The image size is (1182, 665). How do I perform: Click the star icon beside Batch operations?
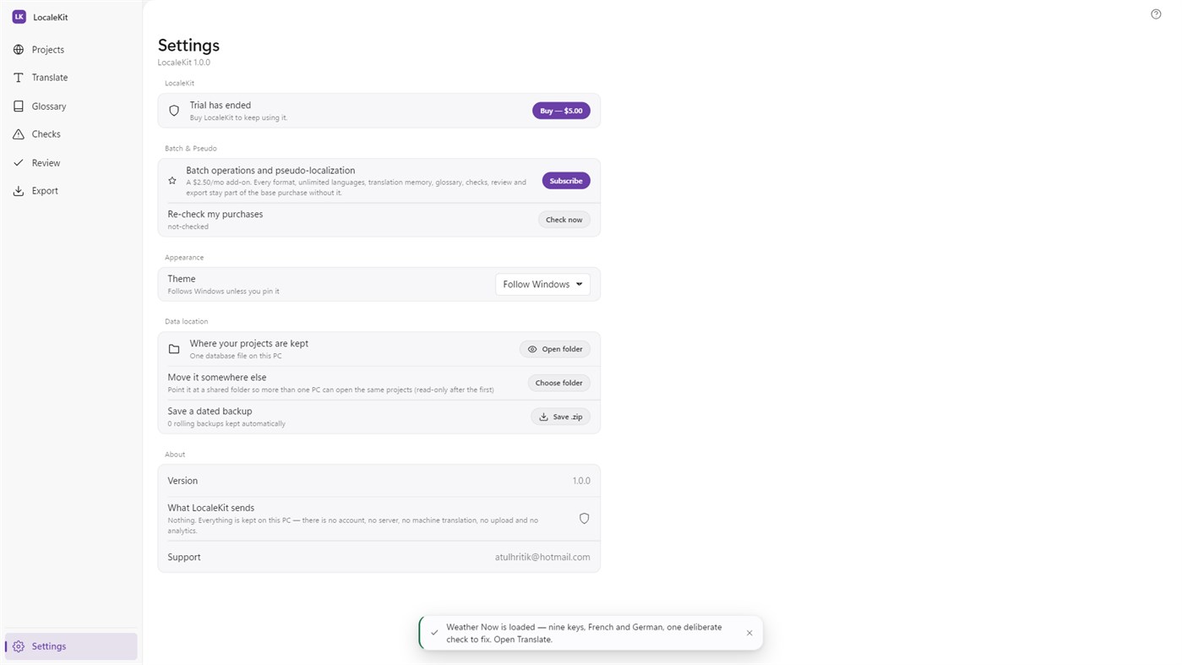pos(172,181)
